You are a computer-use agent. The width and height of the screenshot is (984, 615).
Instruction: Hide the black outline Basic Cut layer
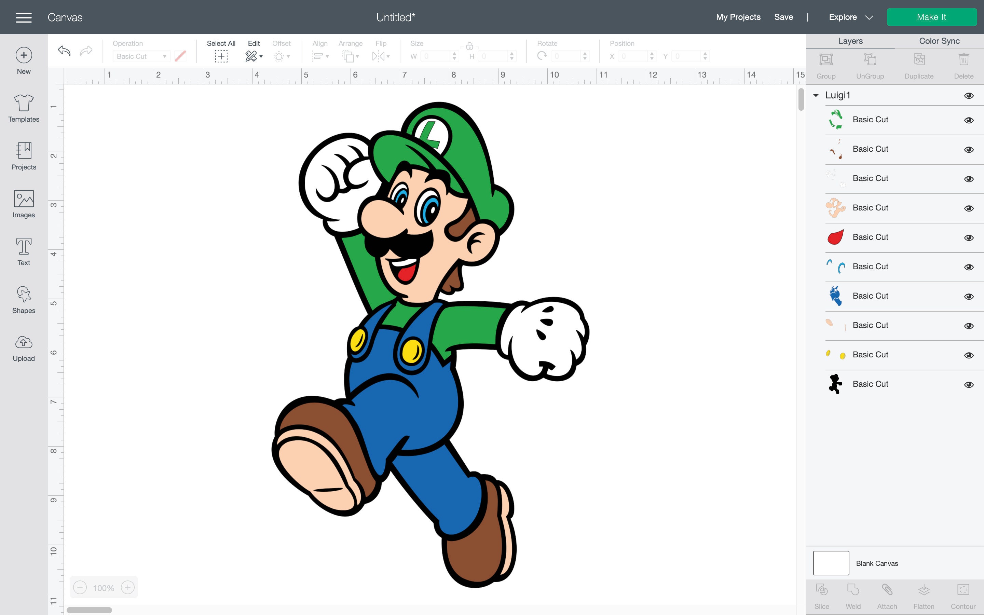(969, 384)
